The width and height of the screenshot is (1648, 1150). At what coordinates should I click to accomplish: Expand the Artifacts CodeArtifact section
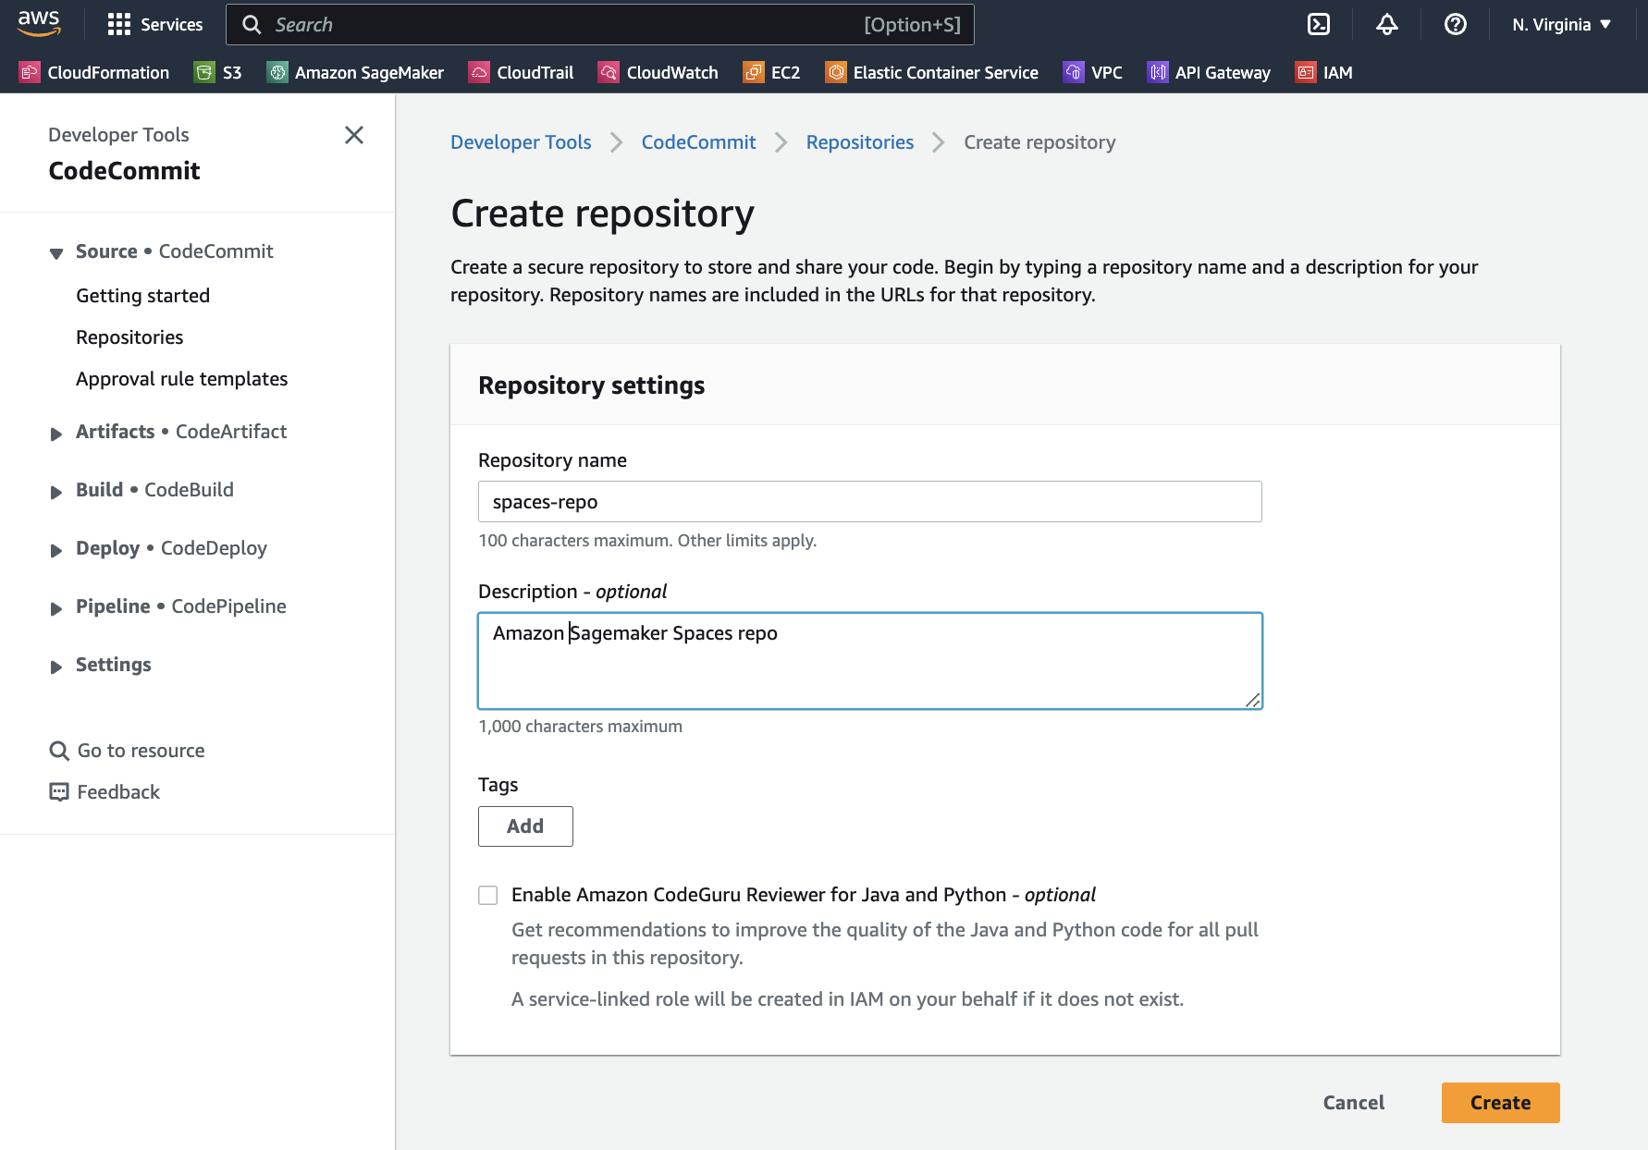coord(56,433)
